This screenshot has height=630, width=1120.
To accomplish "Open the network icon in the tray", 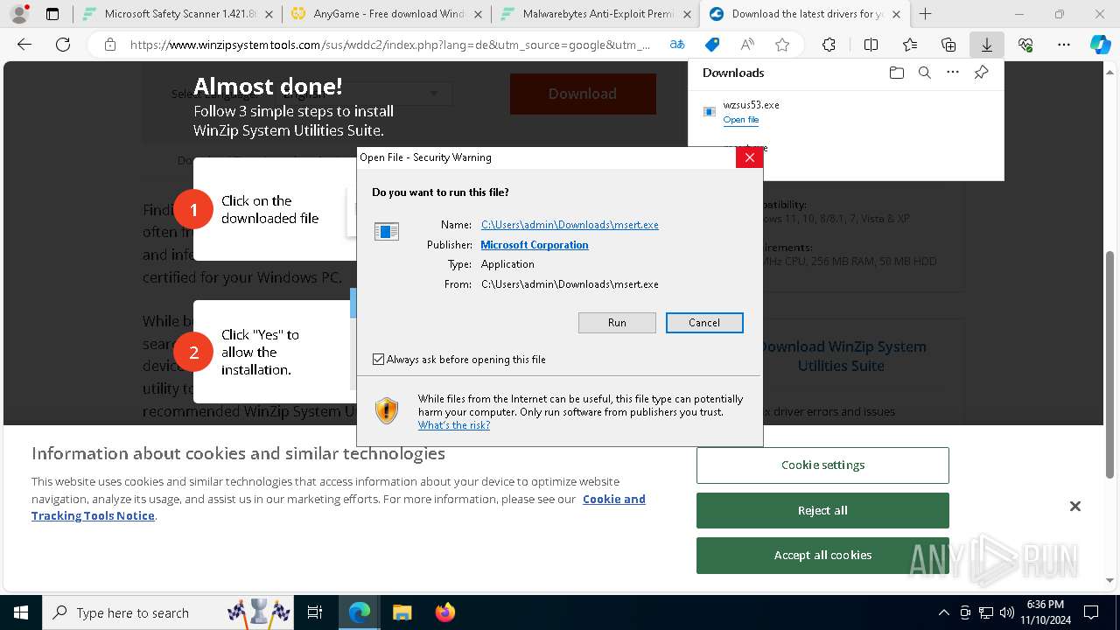I will coord(986,612).
